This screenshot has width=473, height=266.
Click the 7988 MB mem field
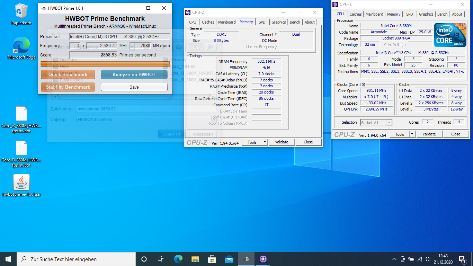coord(140,46)
